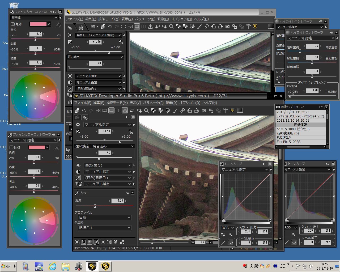340x272 pixels.
Task: Open ファイル(F) menu in Pro 6 Beta
Action: click(83, 103)
